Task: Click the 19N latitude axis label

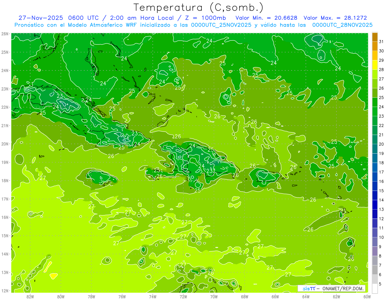Action: (x=5, y=162)
